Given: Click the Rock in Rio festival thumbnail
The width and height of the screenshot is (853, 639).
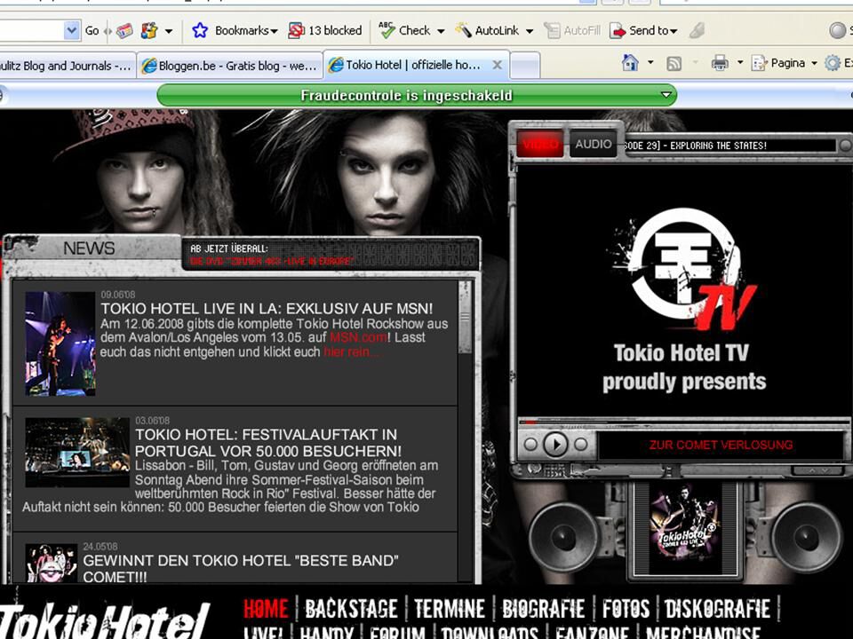Looking at the screenshot, I should click(77, 452).
